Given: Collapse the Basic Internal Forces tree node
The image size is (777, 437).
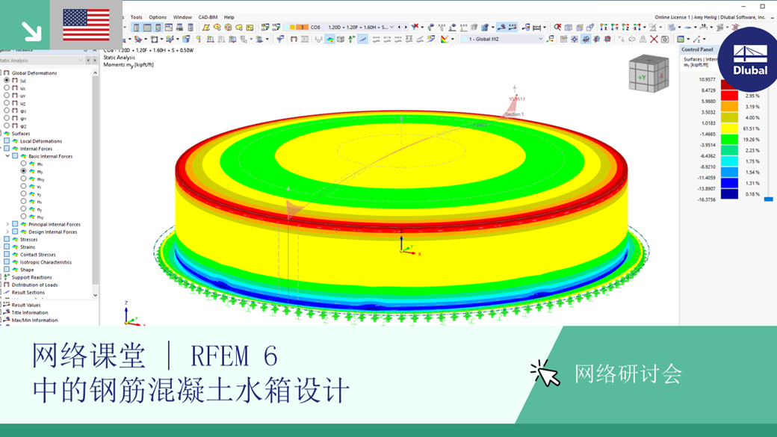Looking at the screenshot, I should click(x=7, y=156).
